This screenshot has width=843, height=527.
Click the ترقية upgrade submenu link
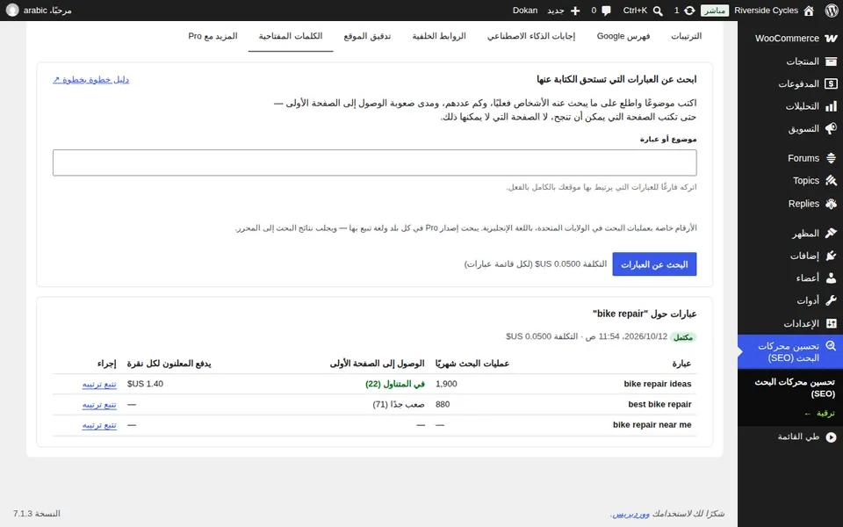tap(819, 413)
